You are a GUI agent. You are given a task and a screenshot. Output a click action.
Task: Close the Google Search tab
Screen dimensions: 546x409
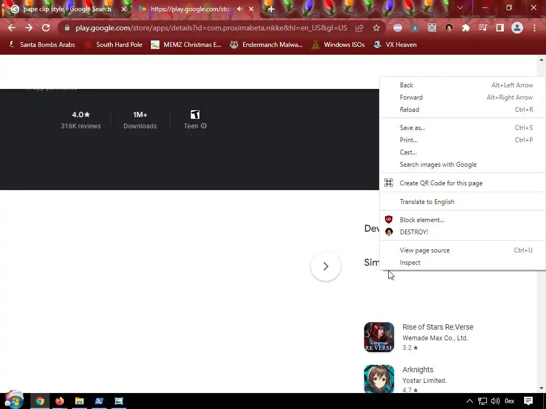124,9
